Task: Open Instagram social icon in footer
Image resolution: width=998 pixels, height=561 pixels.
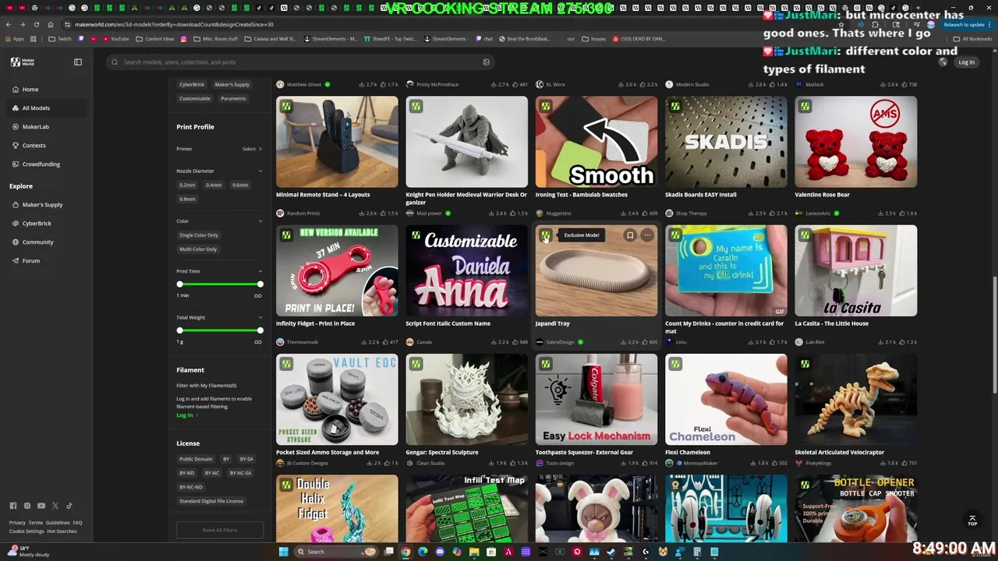Action: (27, 506)
